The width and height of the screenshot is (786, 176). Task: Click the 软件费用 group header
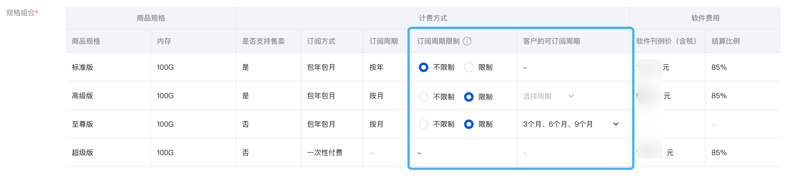(x=705, y=18)
